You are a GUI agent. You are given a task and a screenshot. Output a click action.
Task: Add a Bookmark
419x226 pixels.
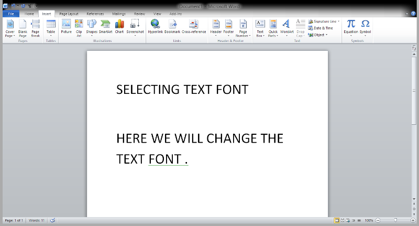click(x=172, y=27)
